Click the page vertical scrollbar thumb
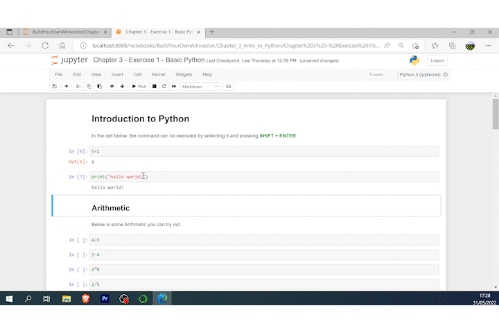Viewport: 499px width, 333px height. 495,114
